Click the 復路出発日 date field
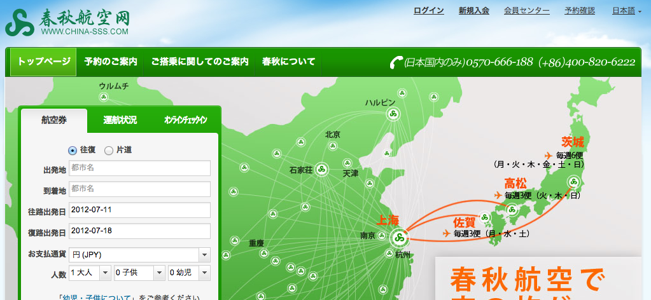This screenshot has height=300, width=651. coord(139,231)
